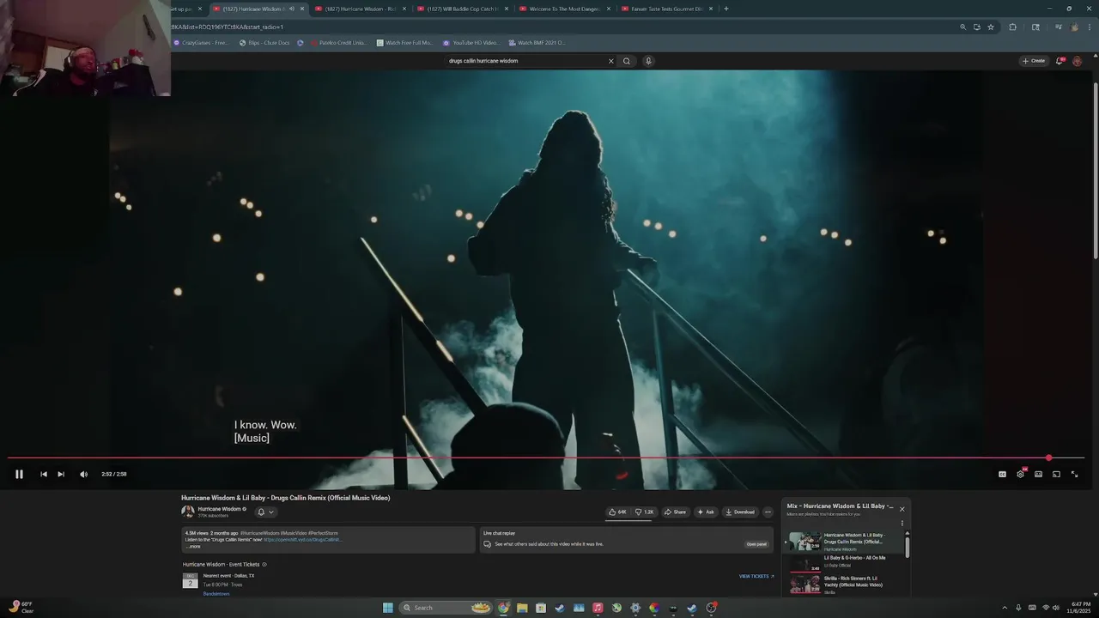Open browser zoom magnifier in address bar

pyautogui.click(x=962, y=27)
